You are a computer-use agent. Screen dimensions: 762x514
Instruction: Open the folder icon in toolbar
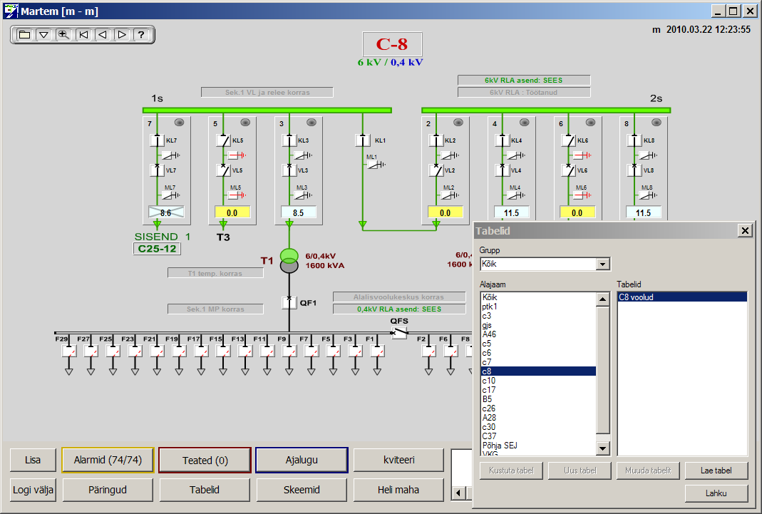pos(24,34)
